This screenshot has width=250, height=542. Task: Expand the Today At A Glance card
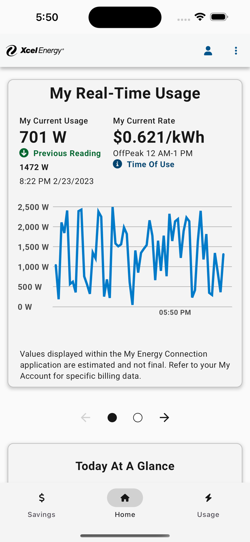coord(125,466)
